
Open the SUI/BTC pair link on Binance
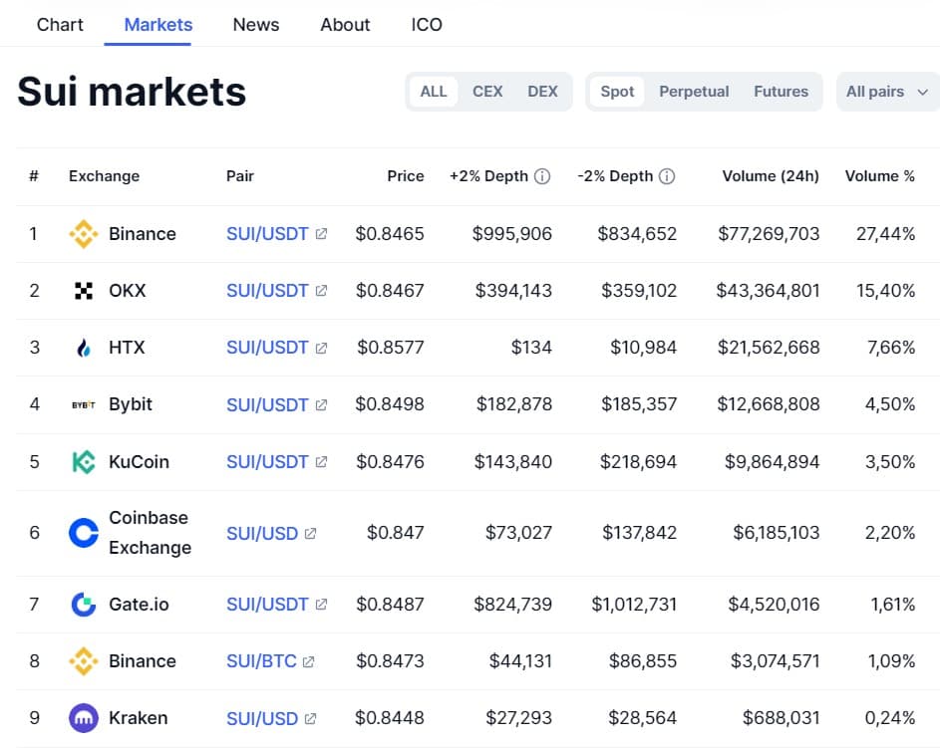tap(262, 661)
